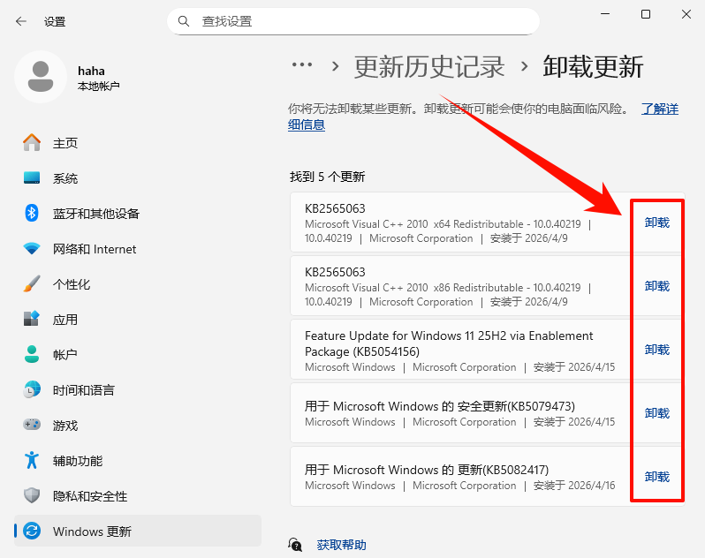Go back to 更新历史记录 via the breadcrumb
Viewport: 705px width, 558px height.
pos(429,67)
